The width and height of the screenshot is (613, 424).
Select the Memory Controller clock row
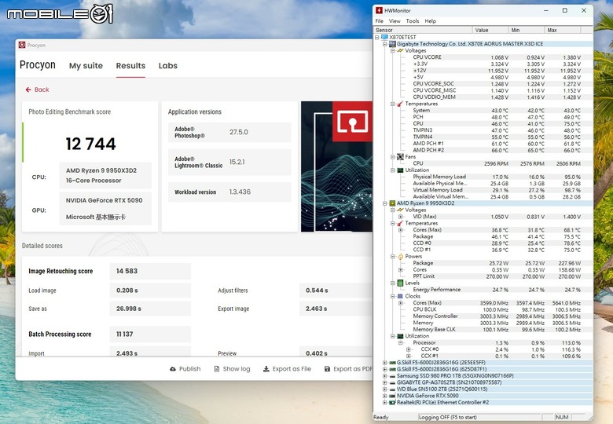point(497,316)
